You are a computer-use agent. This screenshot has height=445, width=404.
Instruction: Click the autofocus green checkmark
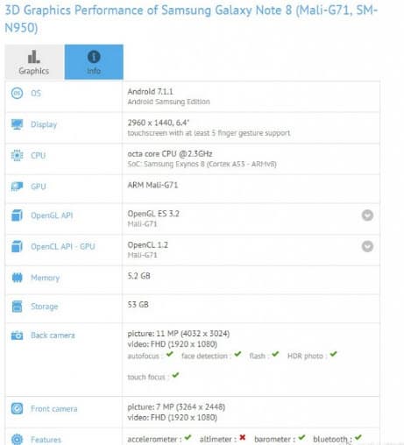170,355
